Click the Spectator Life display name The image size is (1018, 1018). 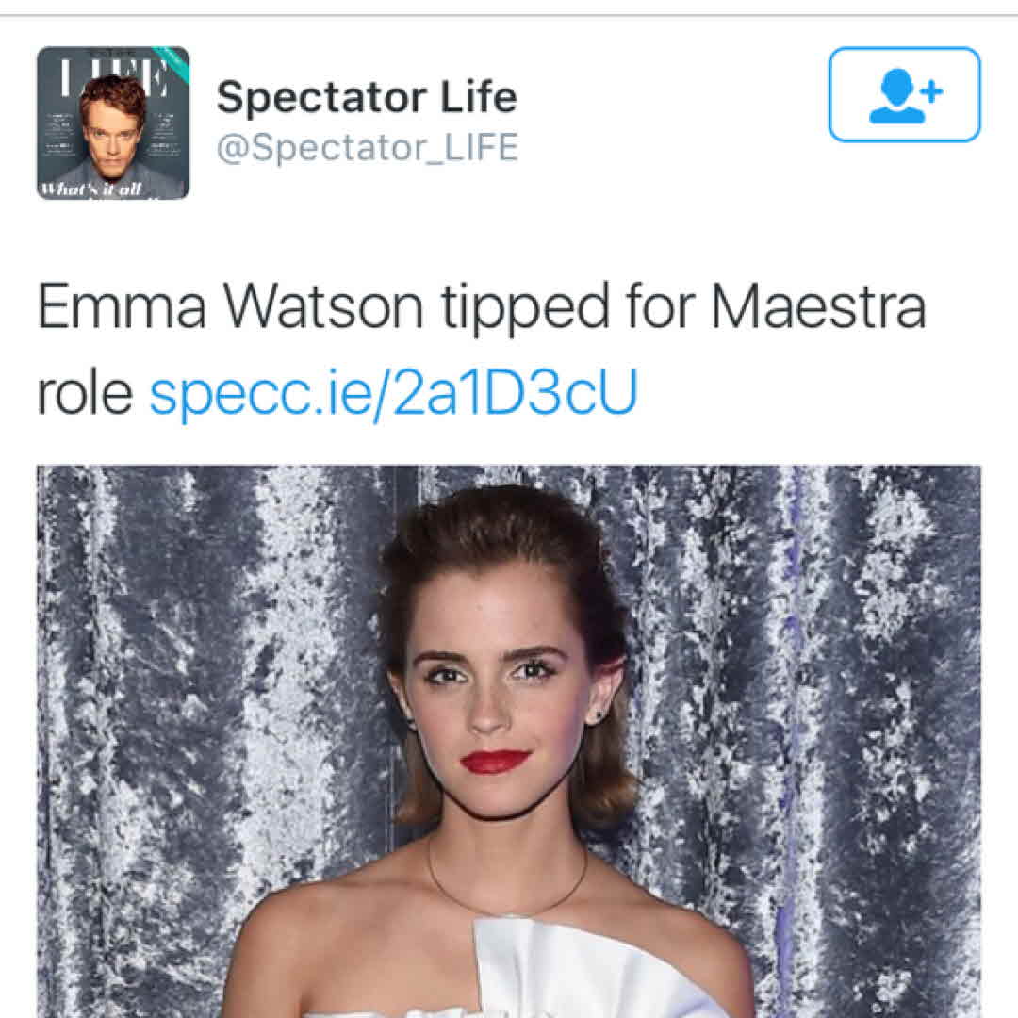coord(367,97)
